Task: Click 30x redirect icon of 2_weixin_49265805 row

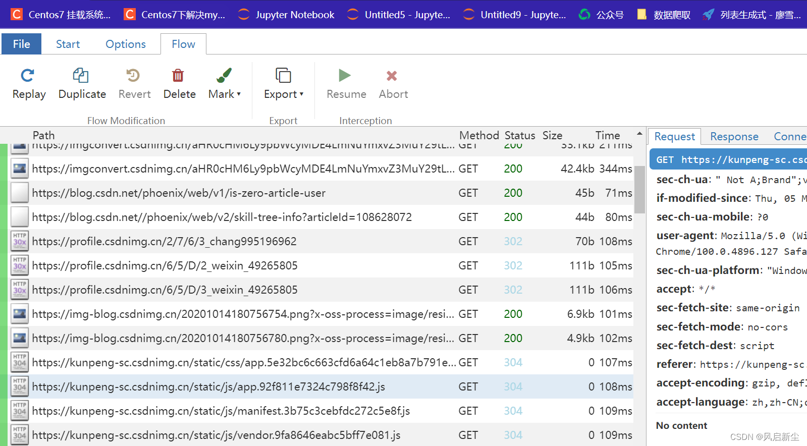Action: (x=20, y=265)
